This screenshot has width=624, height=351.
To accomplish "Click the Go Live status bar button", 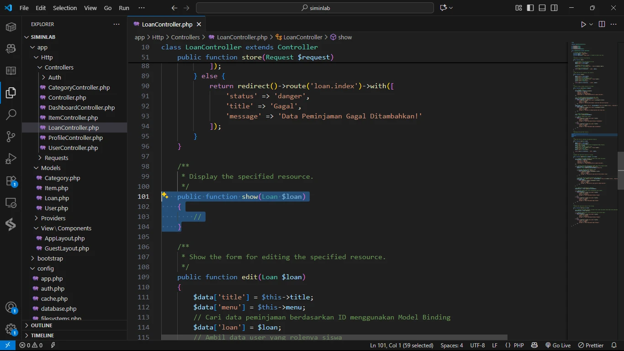I will click(x=558, y=346).
